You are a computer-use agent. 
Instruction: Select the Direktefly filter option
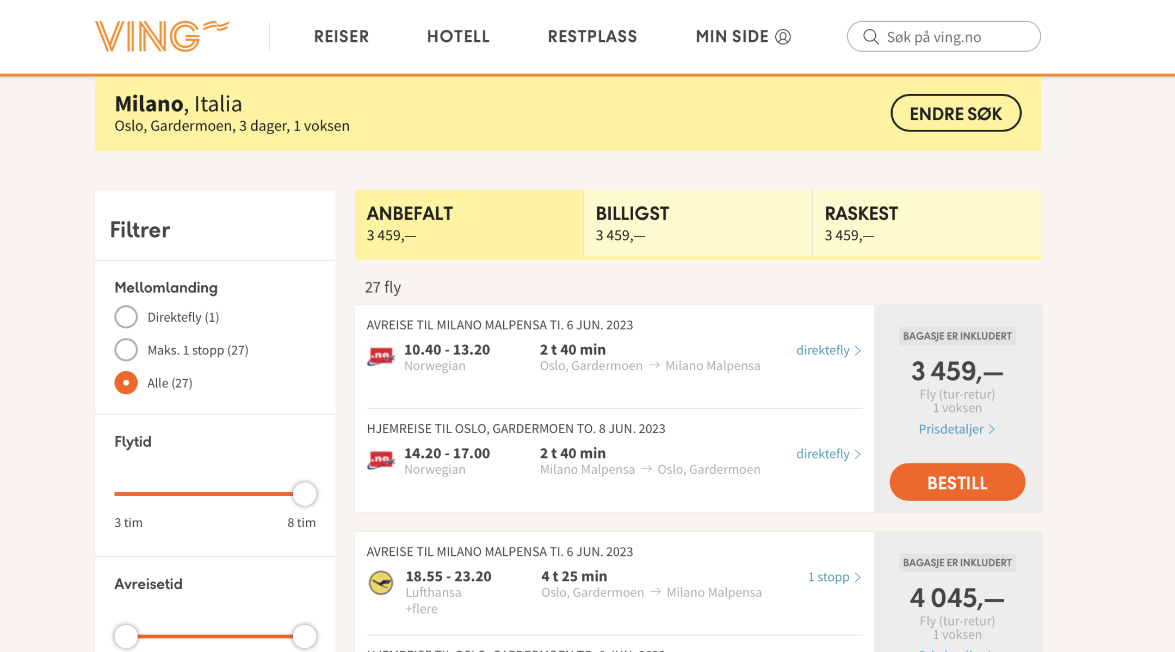point(126,317)
